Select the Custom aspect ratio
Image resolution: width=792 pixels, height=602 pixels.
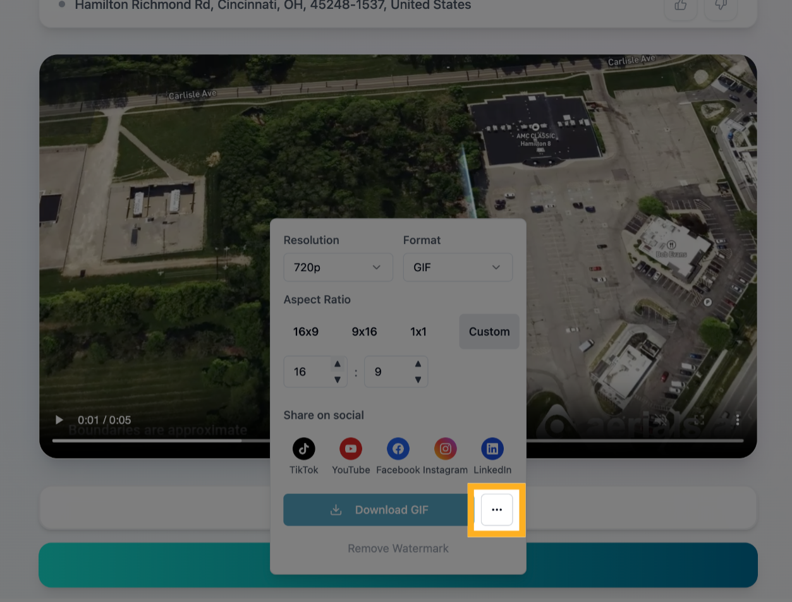(489, 332)
